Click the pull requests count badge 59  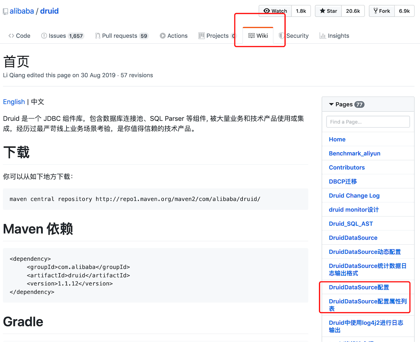tap(144, 36)
